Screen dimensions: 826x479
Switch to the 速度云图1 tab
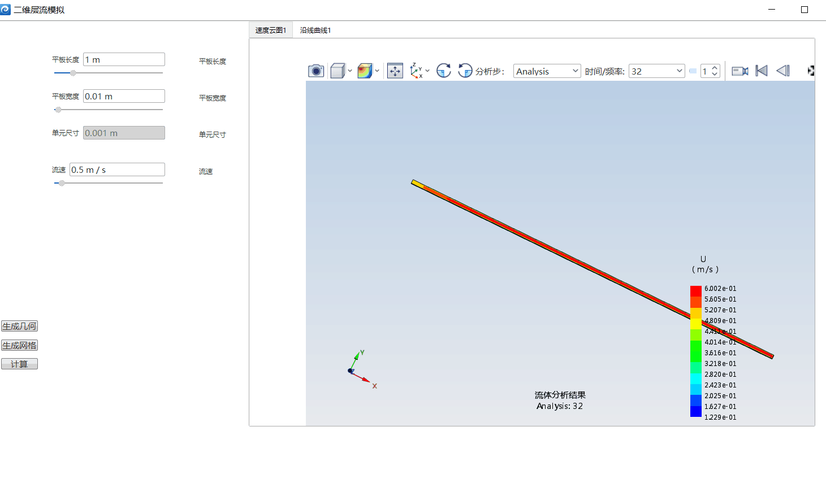(271, 31)
